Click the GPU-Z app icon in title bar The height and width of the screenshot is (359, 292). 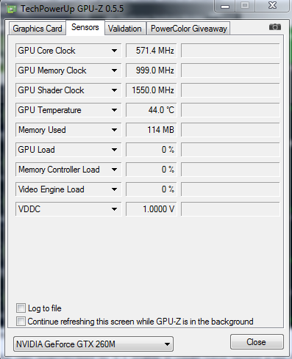point(11,10)
